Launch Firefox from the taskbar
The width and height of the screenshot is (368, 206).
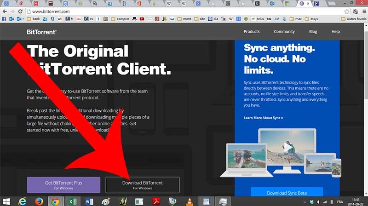coord(39,201)
